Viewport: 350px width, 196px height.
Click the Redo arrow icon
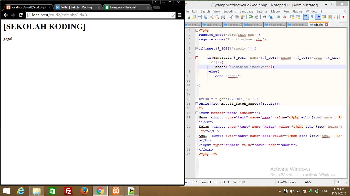pyautogui.click(x=256, y=17)
